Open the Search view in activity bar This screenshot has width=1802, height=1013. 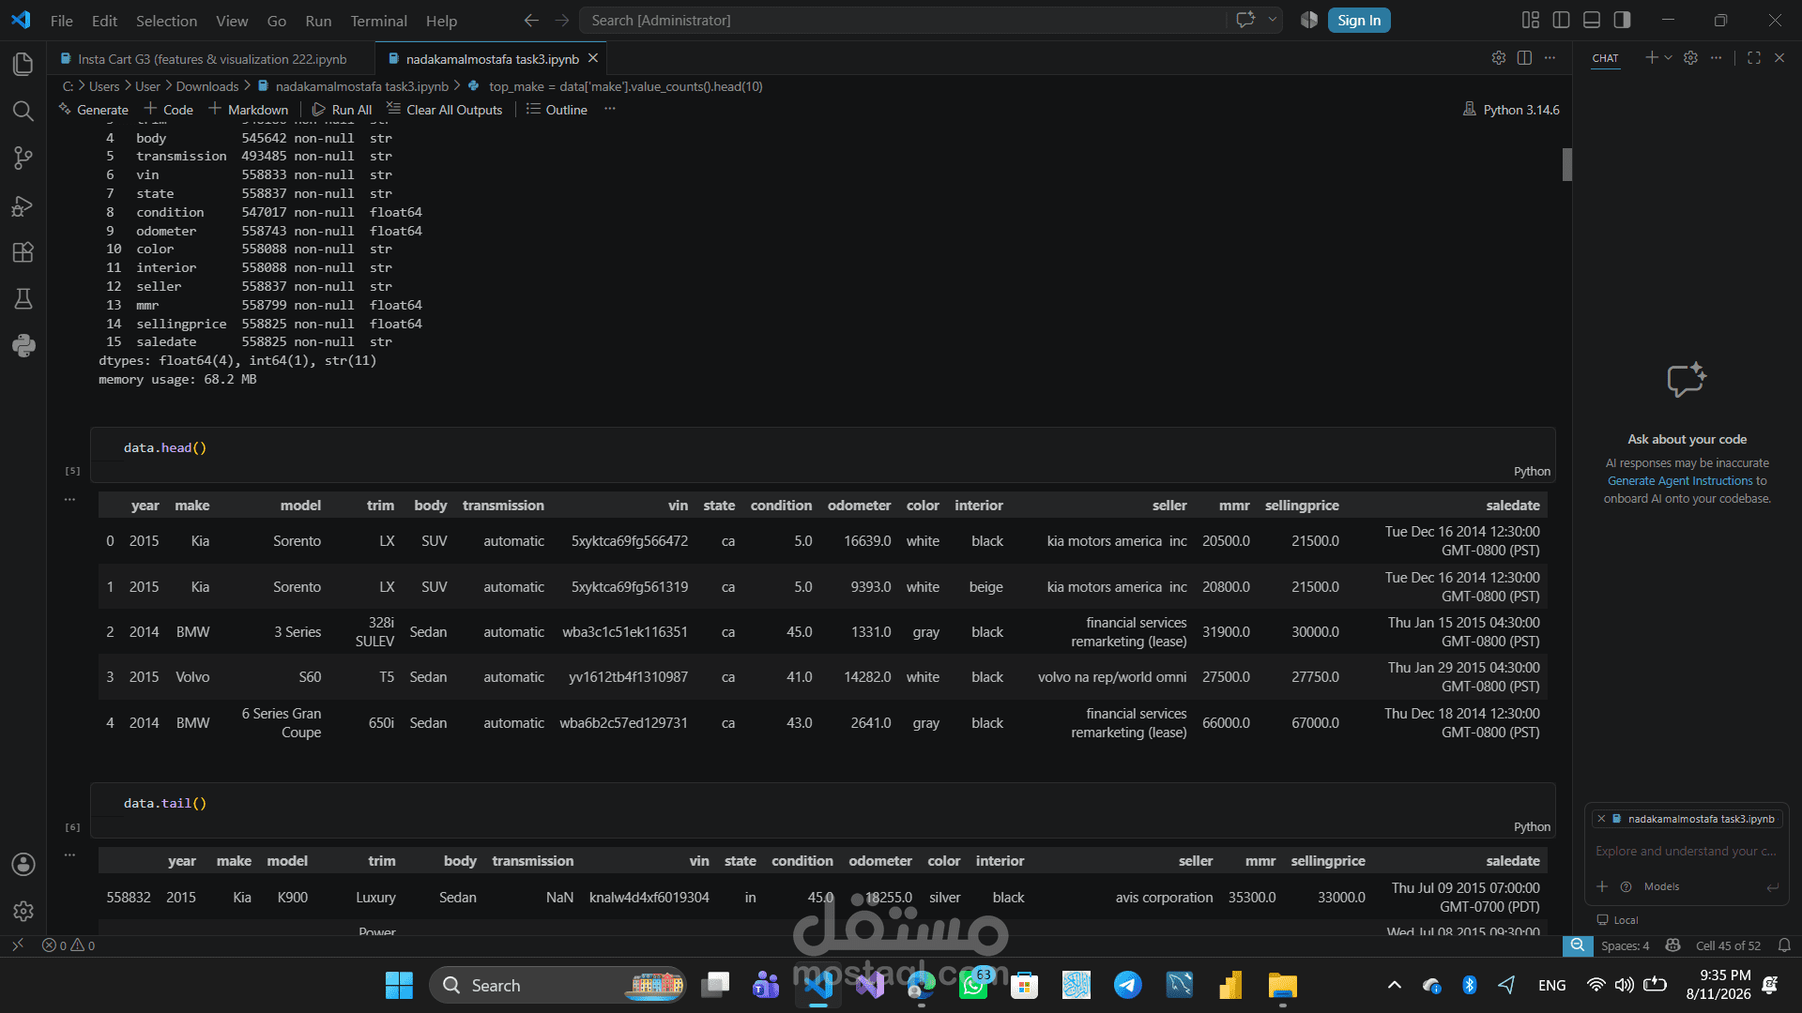pyautogui.click(x=23, y=111)
